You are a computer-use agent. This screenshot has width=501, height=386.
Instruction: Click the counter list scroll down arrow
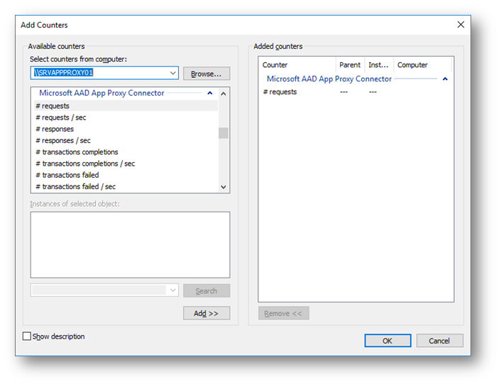click(x=224, y=187)
